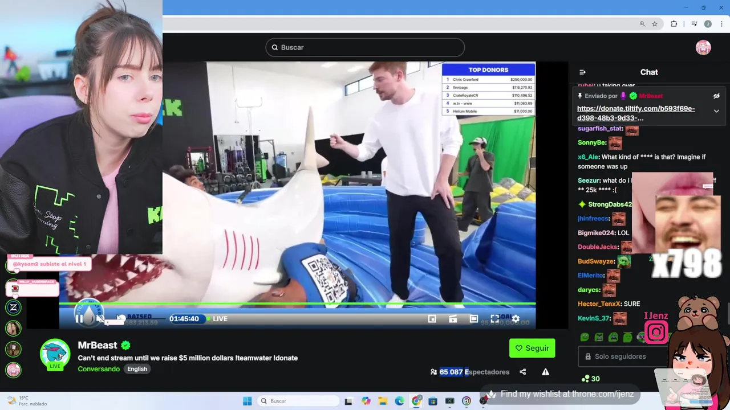Switch to Chrome in taskbar

tap(416, 401)
